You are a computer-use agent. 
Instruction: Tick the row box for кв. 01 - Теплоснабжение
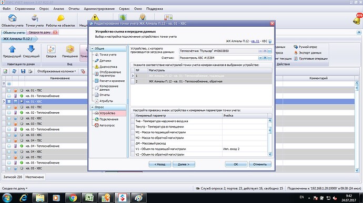9,96
